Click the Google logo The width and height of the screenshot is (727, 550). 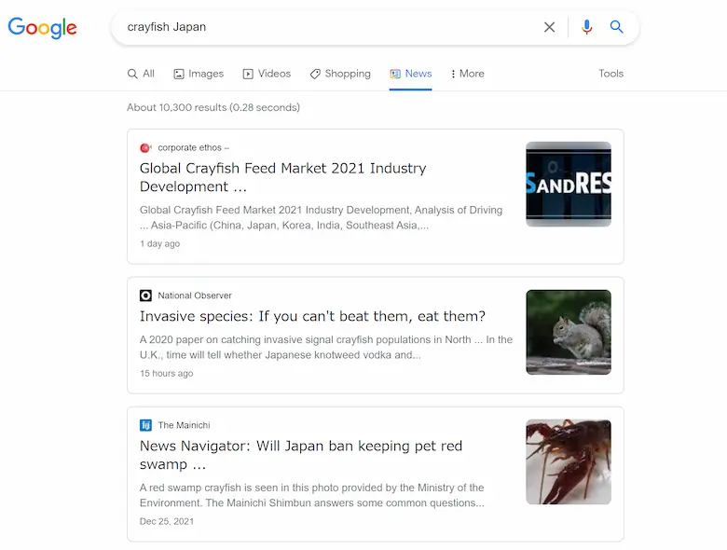pos(42,28)
